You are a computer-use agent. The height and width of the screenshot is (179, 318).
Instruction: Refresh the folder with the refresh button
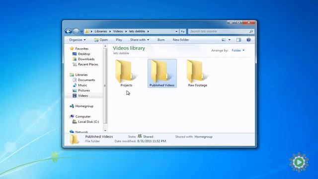[x=183, y=31]
